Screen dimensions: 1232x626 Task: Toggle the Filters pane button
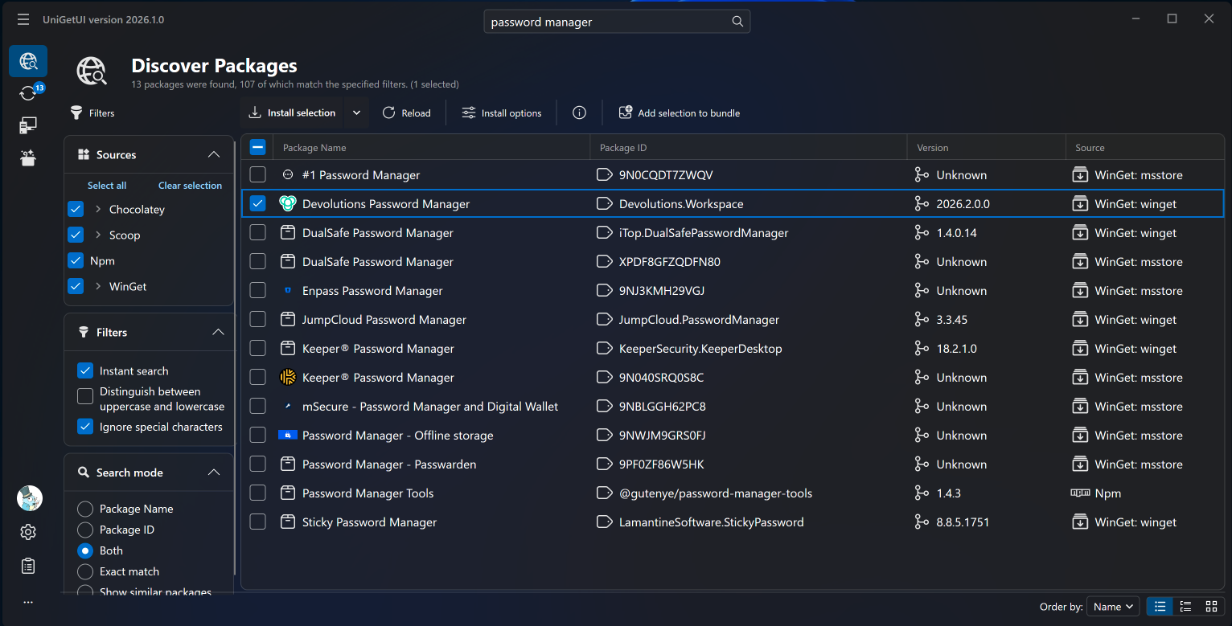92,113
